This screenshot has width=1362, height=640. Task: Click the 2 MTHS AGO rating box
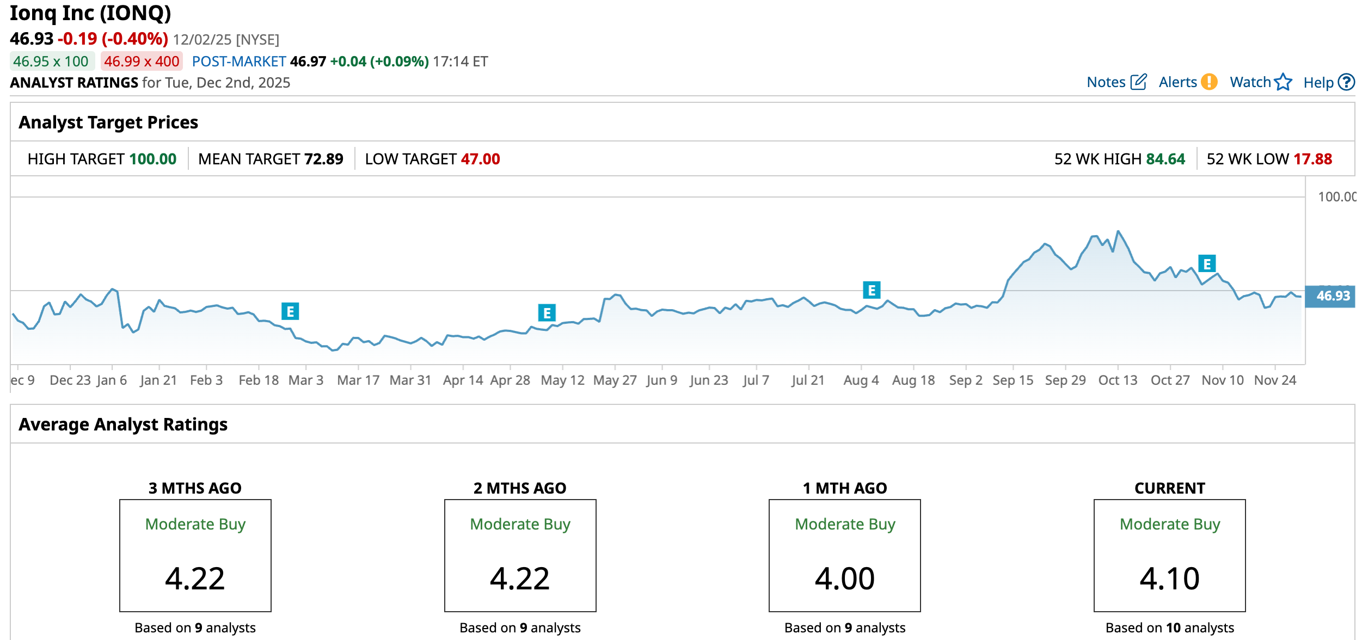(x=520, y=555)
